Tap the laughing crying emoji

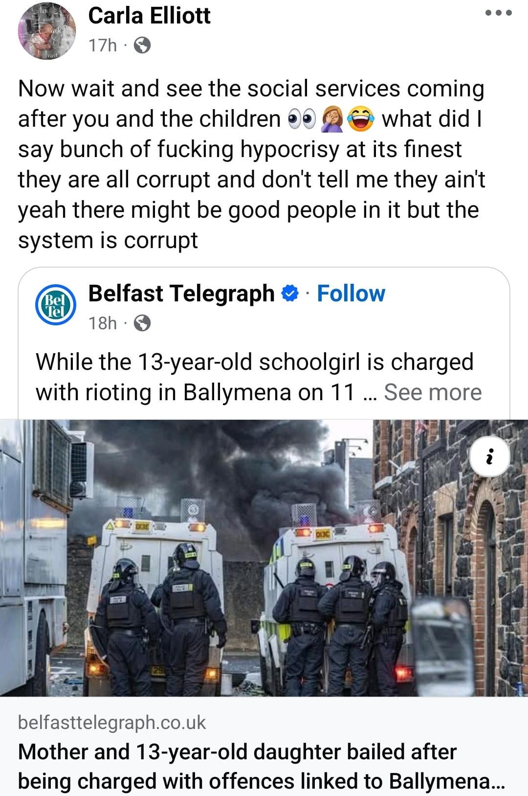click(361, 119)
